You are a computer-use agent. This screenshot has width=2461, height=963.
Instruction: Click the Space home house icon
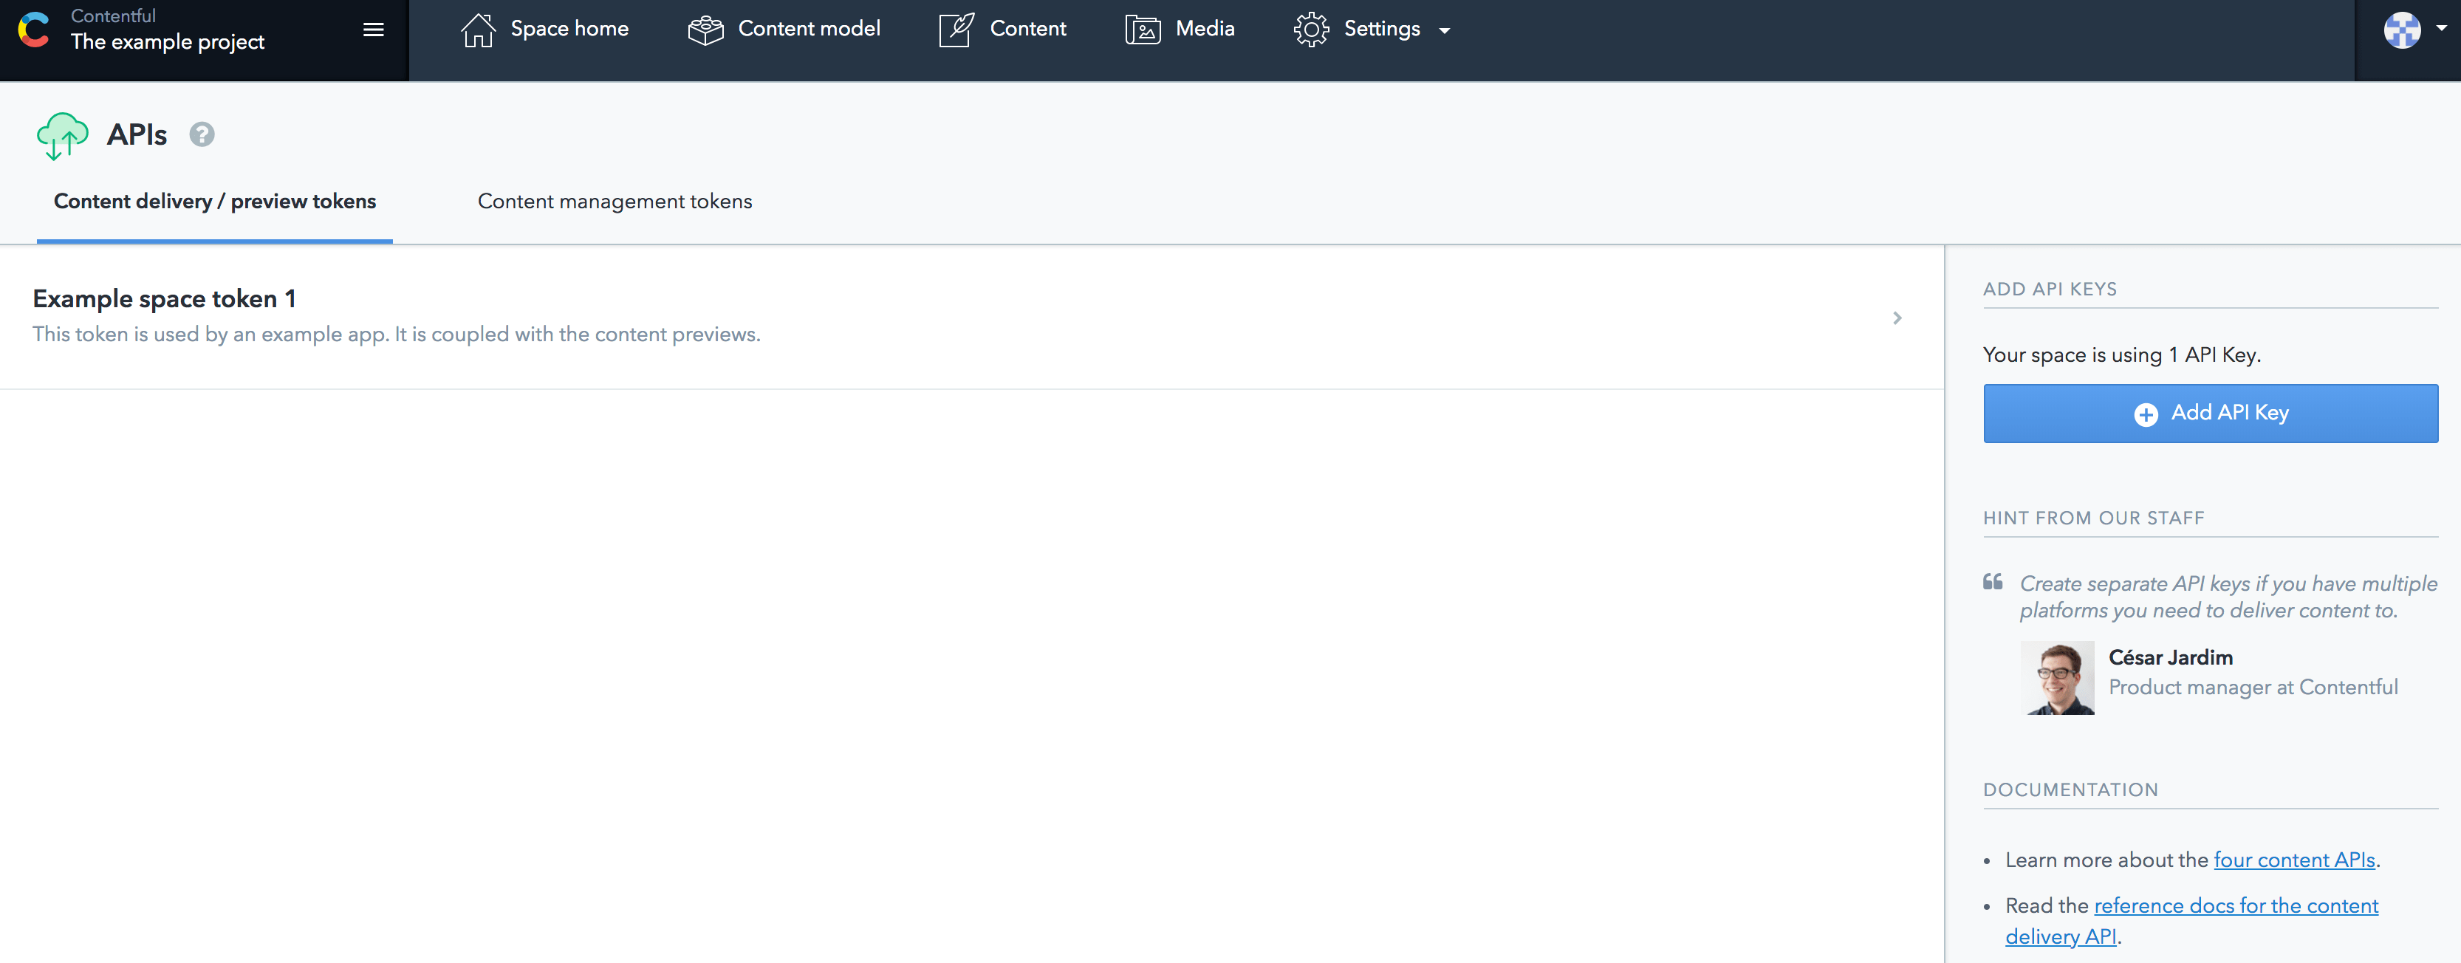[x=478, y=30]
